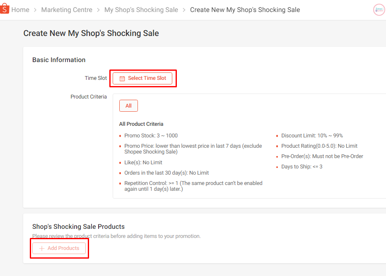Open the profile avatar at top right
Image resolution: width=386 pixels, height=276 pixels.
point(379,10)
